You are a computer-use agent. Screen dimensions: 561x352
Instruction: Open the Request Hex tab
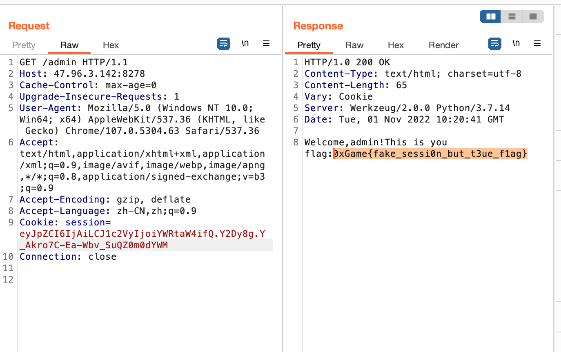(111, 45)
